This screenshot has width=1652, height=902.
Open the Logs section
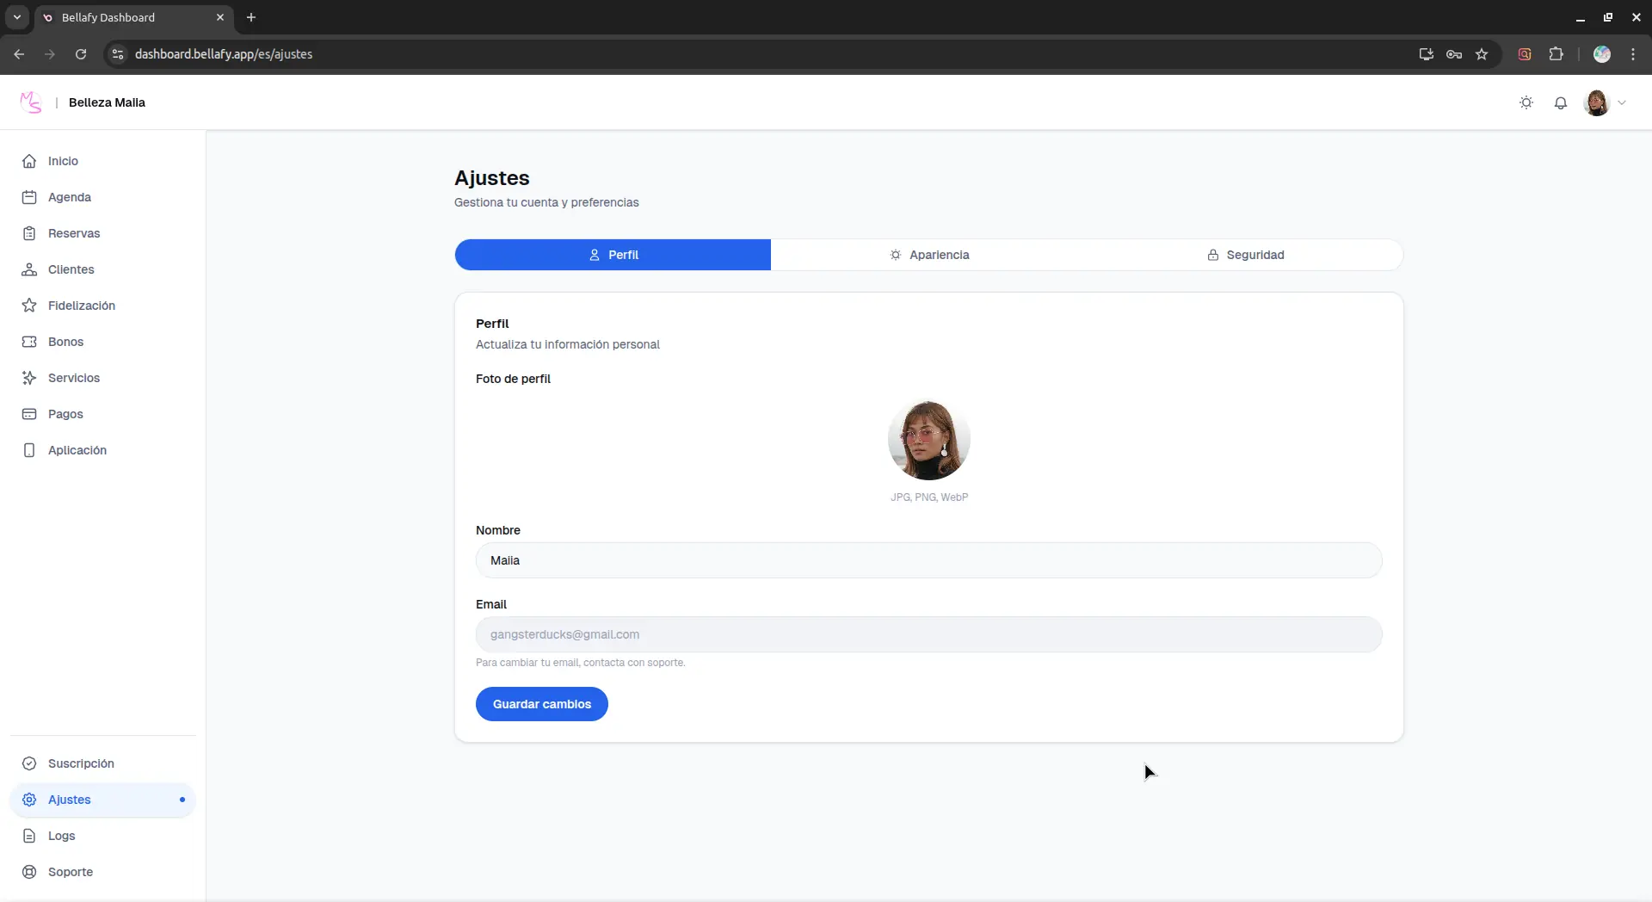tap(61, 836)
